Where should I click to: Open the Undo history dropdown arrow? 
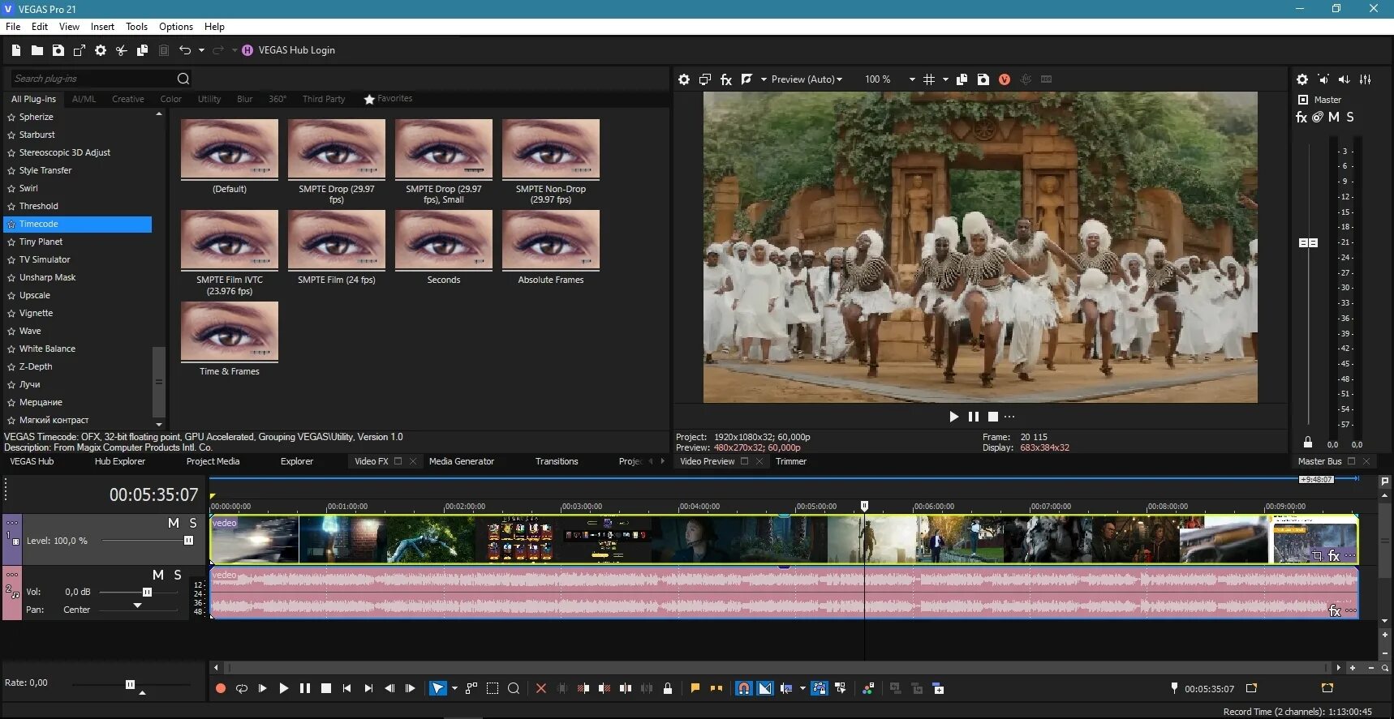(201, 50)
